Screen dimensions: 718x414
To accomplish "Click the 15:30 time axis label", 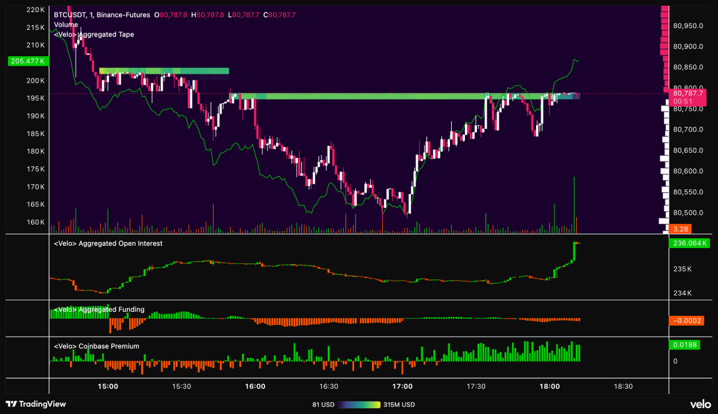I will 181,386.
